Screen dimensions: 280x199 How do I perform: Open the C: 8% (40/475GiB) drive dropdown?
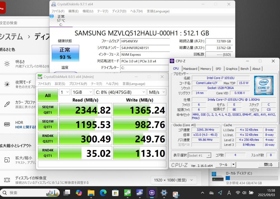[120, 92]
